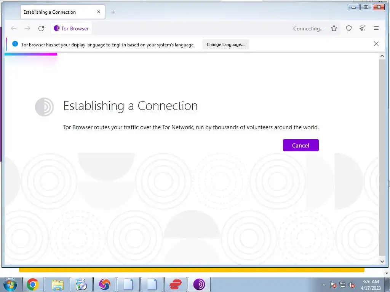390x292 pixels.
Task: Dismiss the language notification bar
Action: [x=376, y=44]
